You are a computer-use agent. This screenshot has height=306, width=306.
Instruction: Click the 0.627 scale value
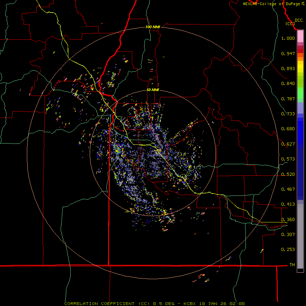tap(288, 144)
